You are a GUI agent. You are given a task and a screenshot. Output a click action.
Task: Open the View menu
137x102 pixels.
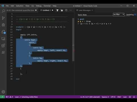coord(27,6)
